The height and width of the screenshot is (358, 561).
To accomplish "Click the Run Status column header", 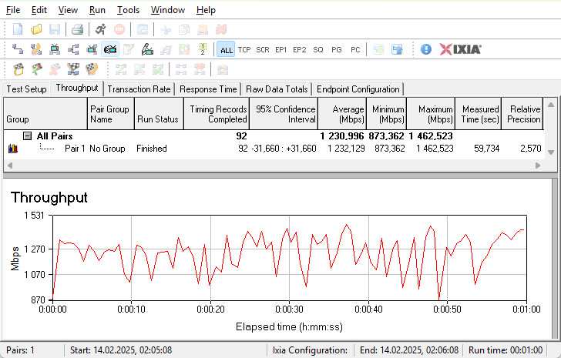I will 160,114.
